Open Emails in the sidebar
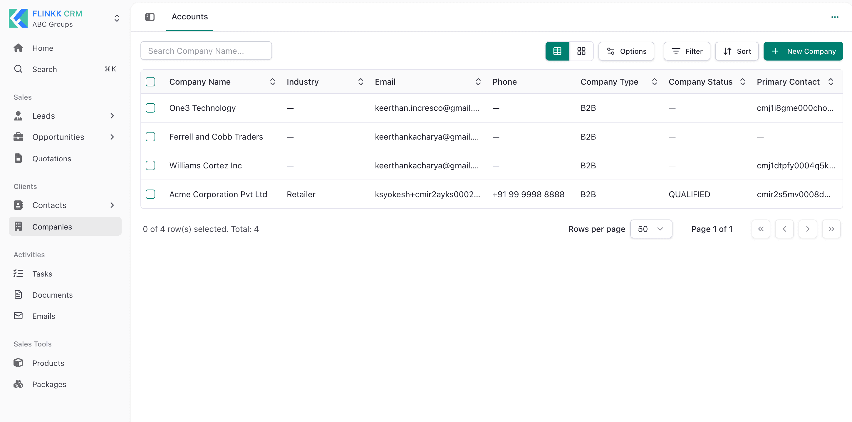Image resolution: width=852 pixels, height=422 pixels. coord(65,316)
